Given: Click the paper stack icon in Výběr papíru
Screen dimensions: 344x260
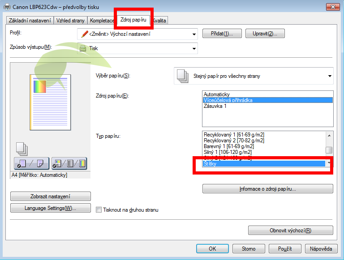Looking at the screenshot, I should tap(182, 76).
